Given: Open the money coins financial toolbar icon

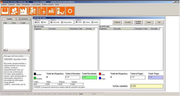Looking at the screenshot, I should [x=33, y=11].
